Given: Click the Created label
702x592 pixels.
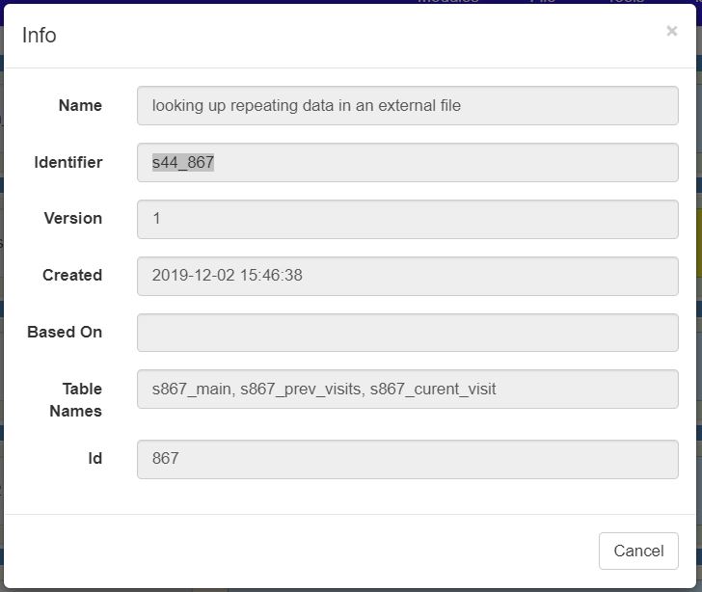Looking at the screenshot, I should pos(71,276).
